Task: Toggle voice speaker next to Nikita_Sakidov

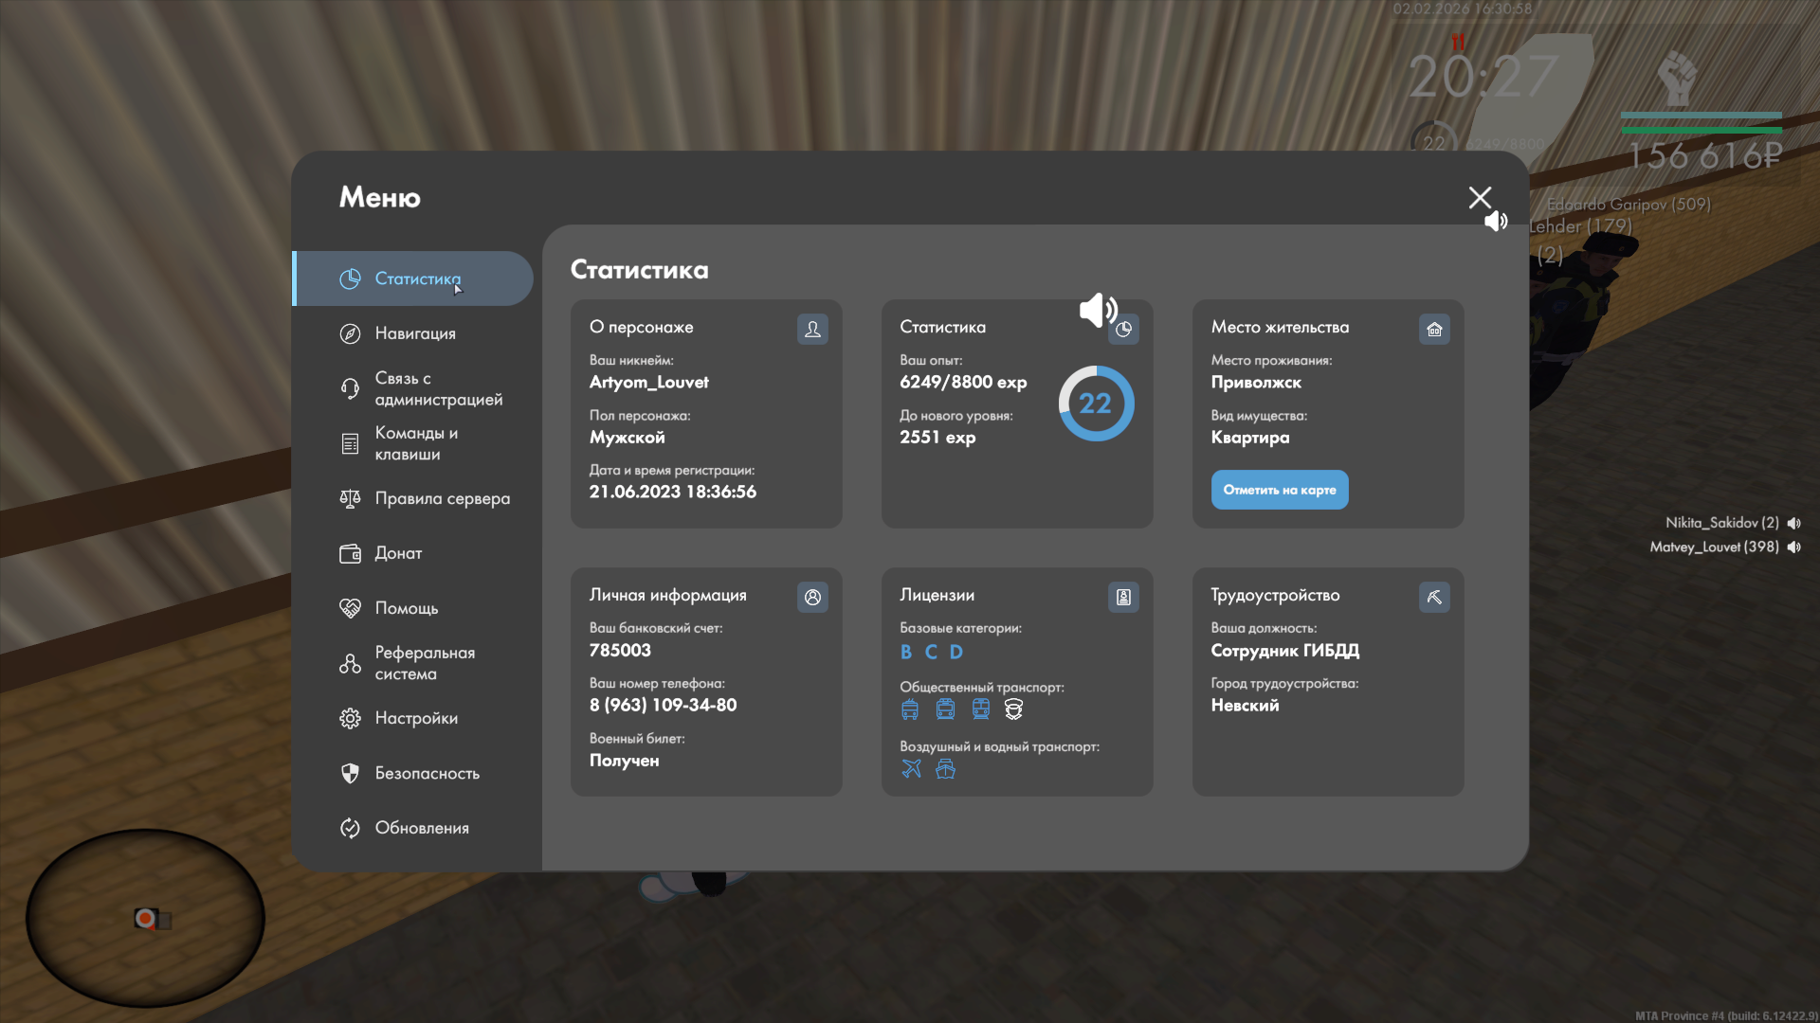Action: pos(1793,523)
